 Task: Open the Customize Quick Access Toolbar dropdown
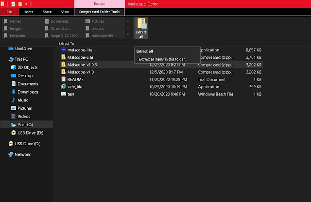26,4
